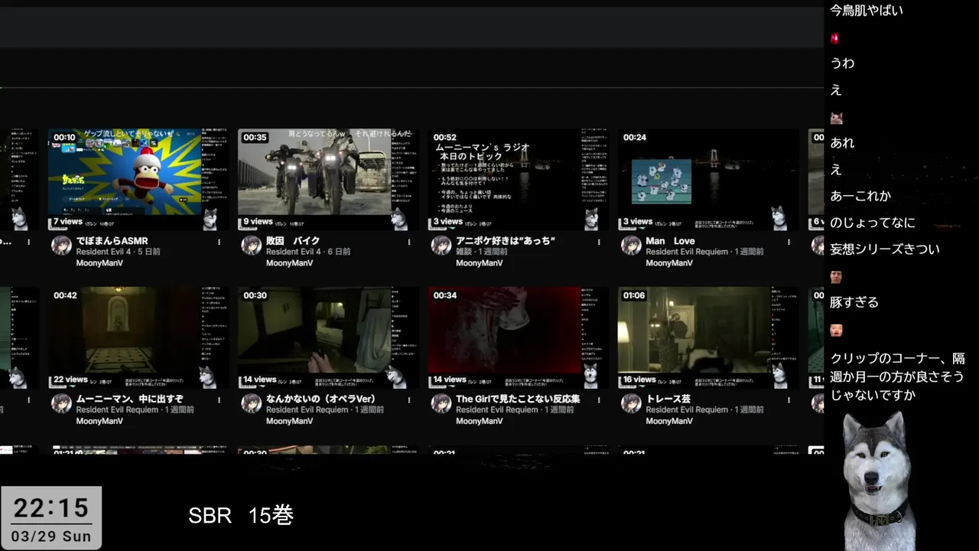Click MoonyManV under 敗因 バイク
Viewport: 979px width, 551px height.
(289, 263)
